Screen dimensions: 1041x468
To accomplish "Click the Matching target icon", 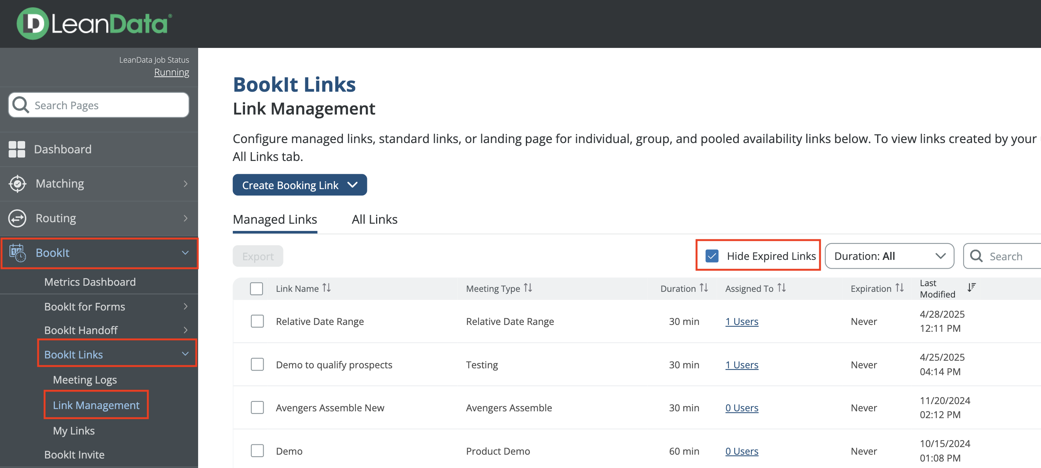I will (18, 184).
